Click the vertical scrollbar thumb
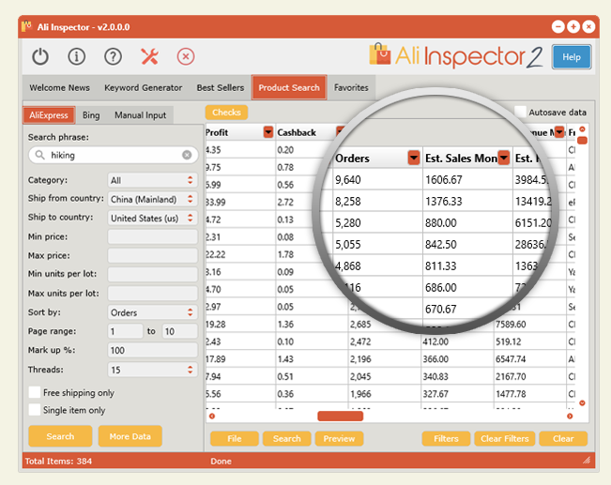This screenshot has height=485, width=611. pos(582,140)
